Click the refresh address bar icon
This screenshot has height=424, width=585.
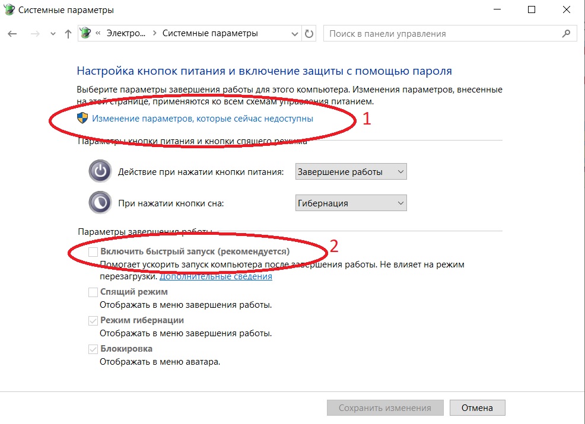(309, 34)
